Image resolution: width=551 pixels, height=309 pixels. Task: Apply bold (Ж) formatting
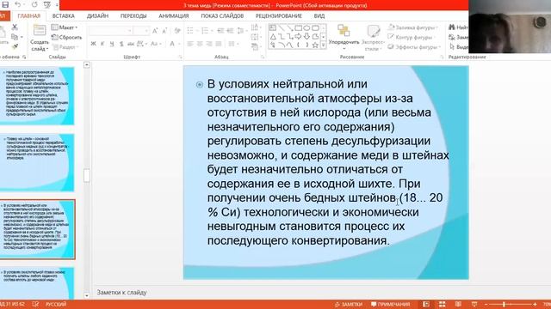click(93, 44)
